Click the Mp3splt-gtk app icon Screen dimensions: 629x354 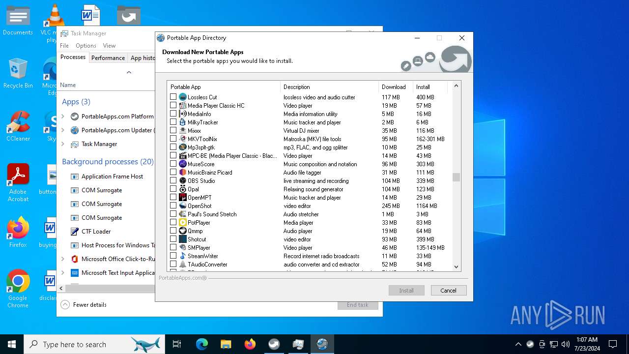point(183,147)
